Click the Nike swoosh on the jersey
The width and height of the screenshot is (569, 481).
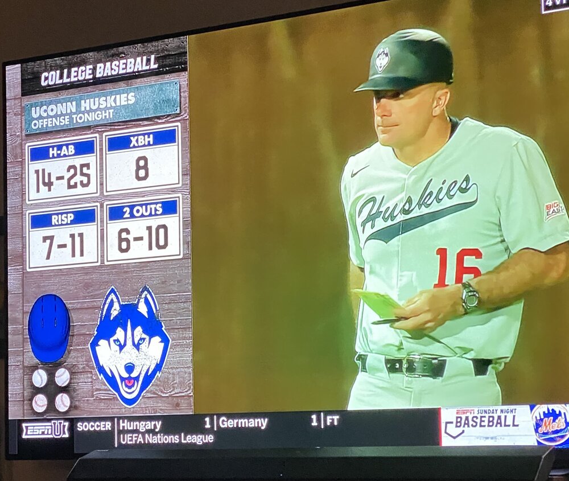[359, 171]
